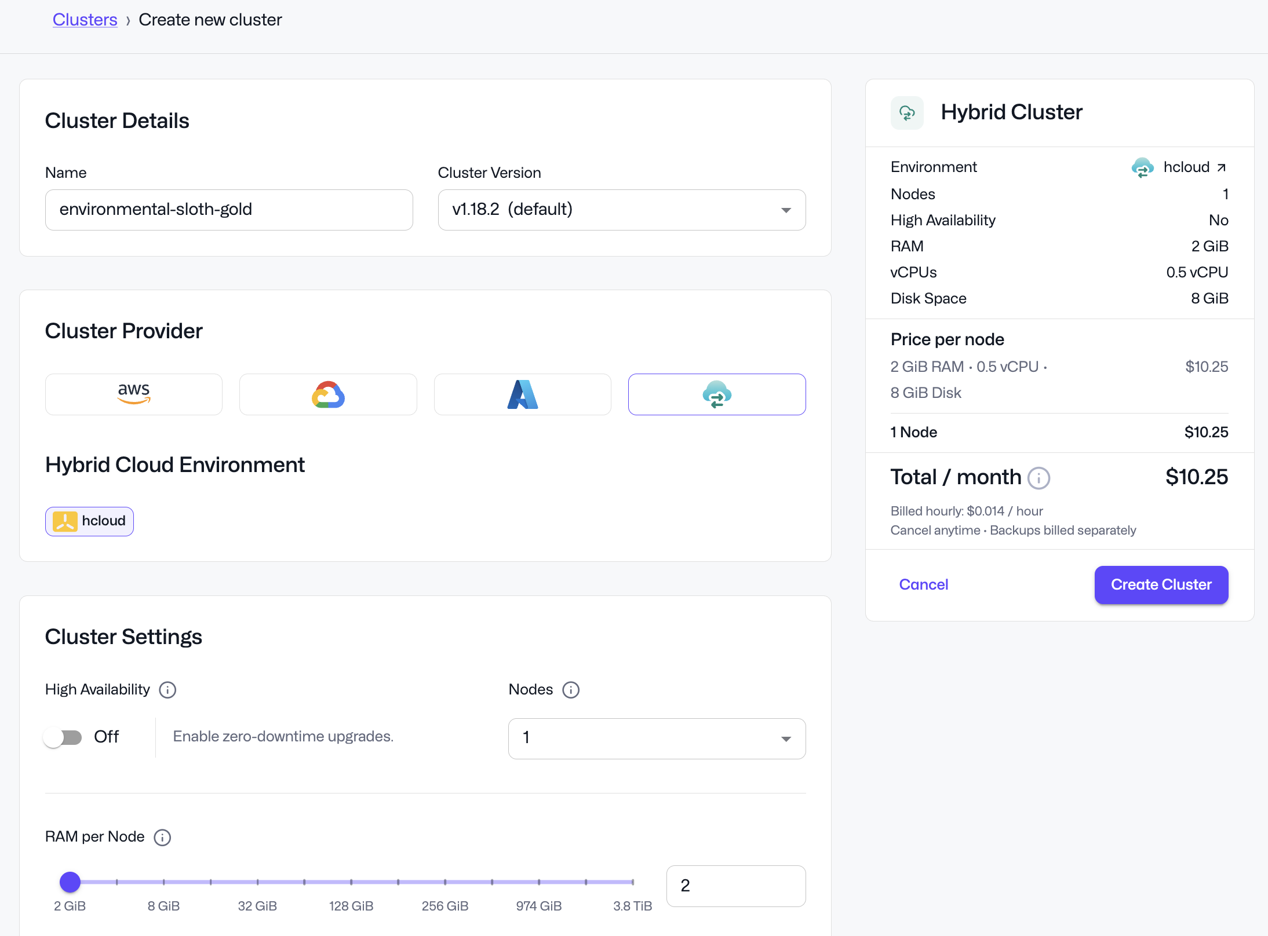Open hcloud external link arrow

1221,167
